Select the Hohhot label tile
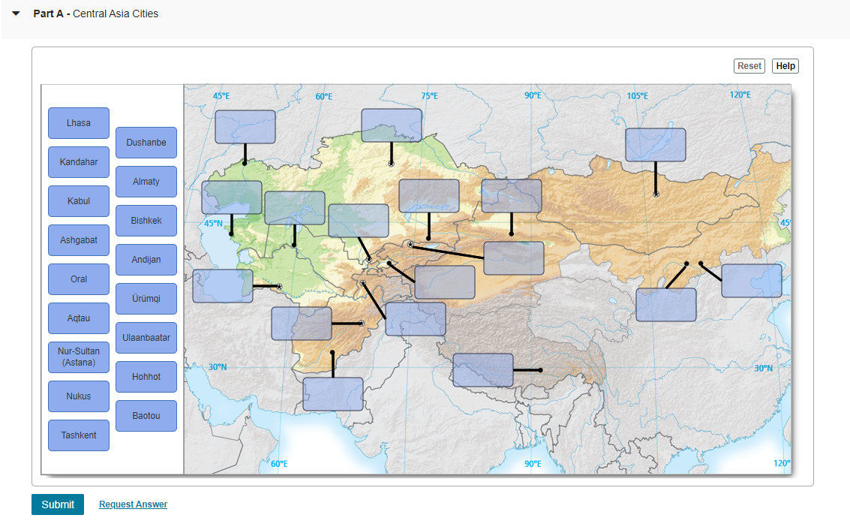 point(146,377)
